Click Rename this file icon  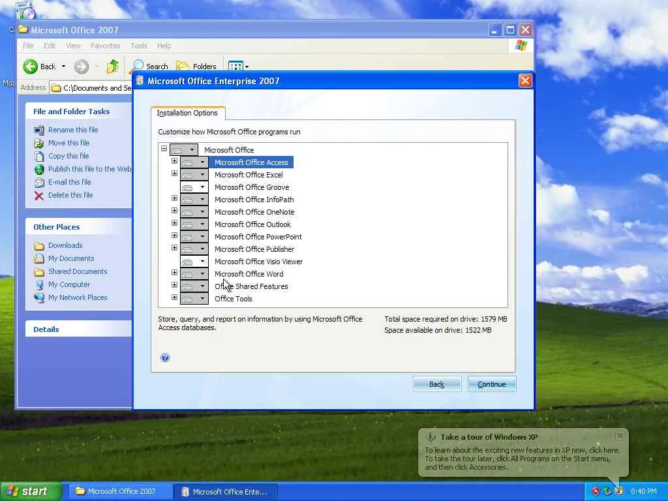pos(39,130)
